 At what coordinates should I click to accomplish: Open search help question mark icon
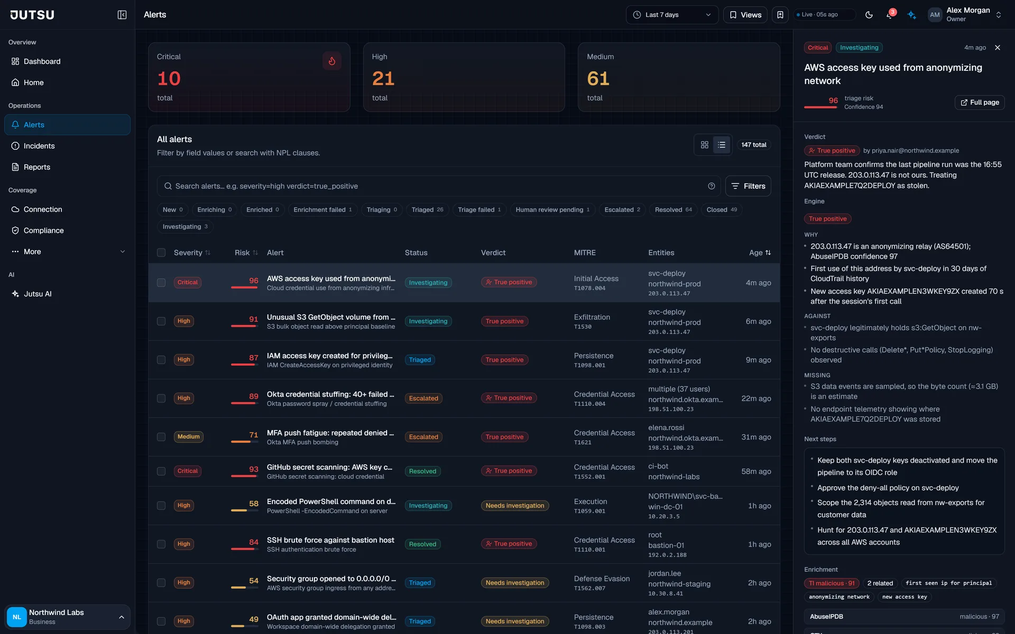point(712,186)
